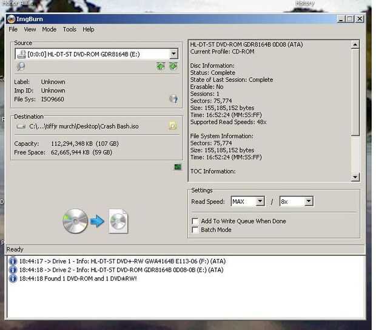Click the 'Free Space: 62,665,944 KB' value

tap(81, 153)
